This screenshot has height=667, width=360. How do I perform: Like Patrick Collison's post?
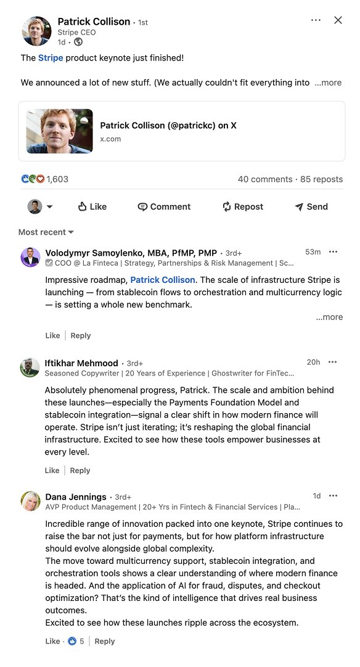pos(92,207)
